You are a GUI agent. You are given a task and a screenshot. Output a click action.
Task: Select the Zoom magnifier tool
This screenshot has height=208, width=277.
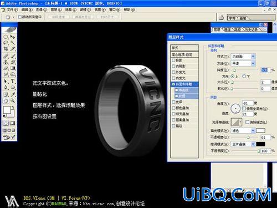(x=13, y=101)
